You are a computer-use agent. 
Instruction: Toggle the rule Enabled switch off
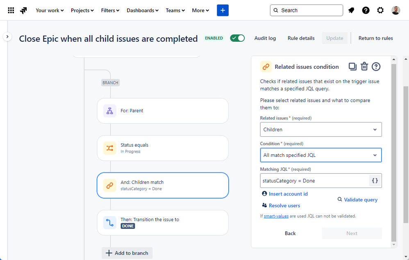point(237,38)
